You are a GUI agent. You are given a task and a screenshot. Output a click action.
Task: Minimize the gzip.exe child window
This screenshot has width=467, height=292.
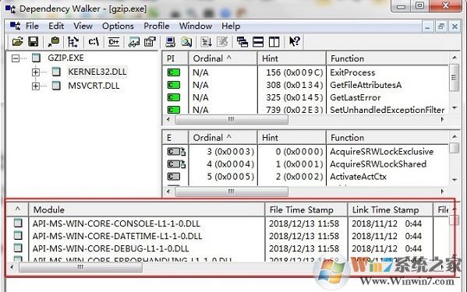click(427, 26)
